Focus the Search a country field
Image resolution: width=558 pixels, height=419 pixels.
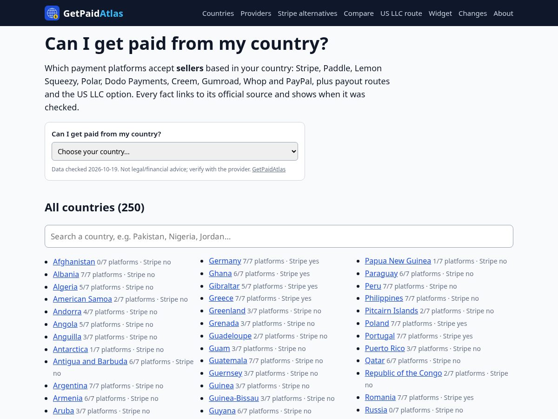(x=279, y=237)
